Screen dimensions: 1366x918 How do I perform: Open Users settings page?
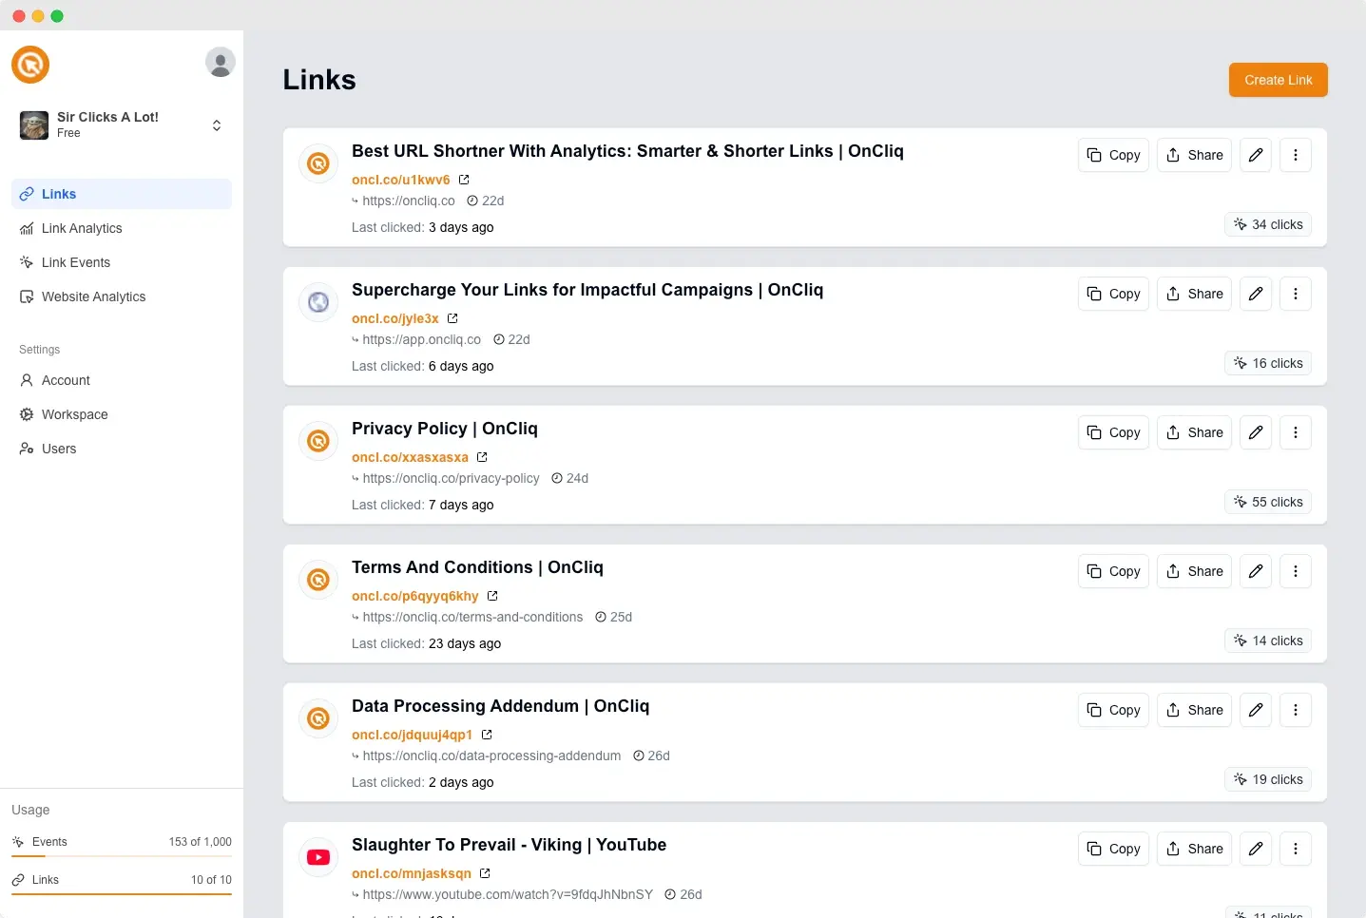122,449
